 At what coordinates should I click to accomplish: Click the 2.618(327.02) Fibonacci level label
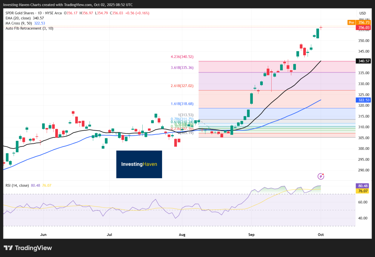click(182, 86)
